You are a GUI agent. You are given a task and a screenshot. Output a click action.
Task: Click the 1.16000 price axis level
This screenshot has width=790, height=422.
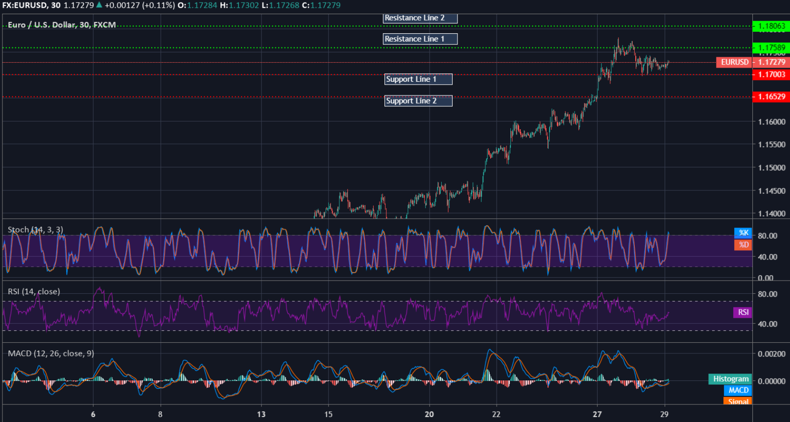click(x=771, y=122)
